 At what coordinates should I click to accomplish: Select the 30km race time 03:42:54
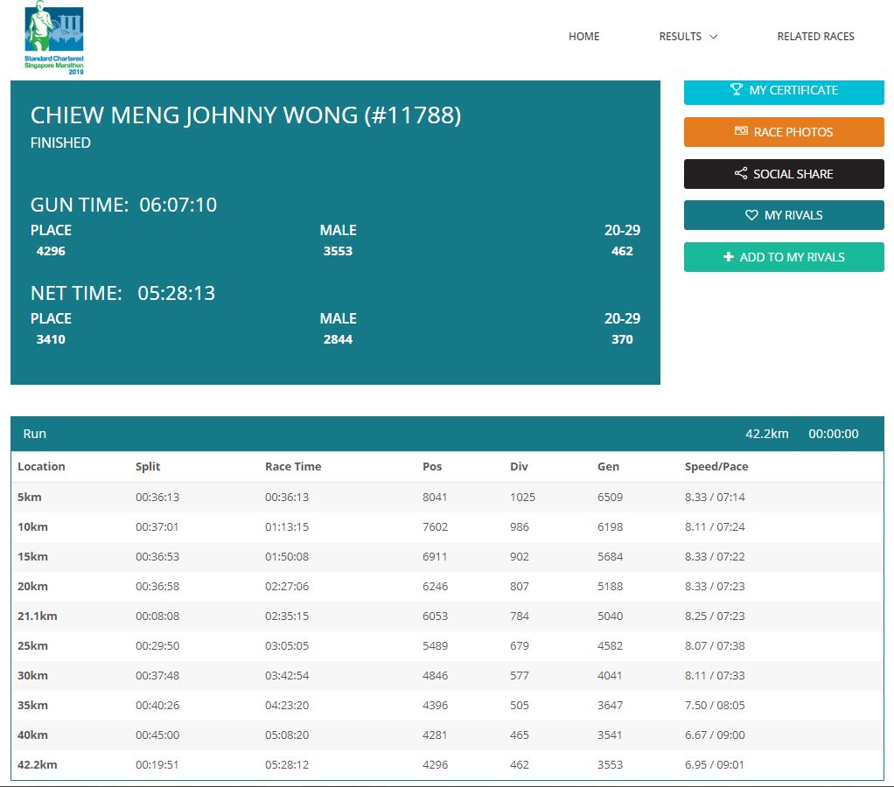pyautogui.click(x=287, y=675)
